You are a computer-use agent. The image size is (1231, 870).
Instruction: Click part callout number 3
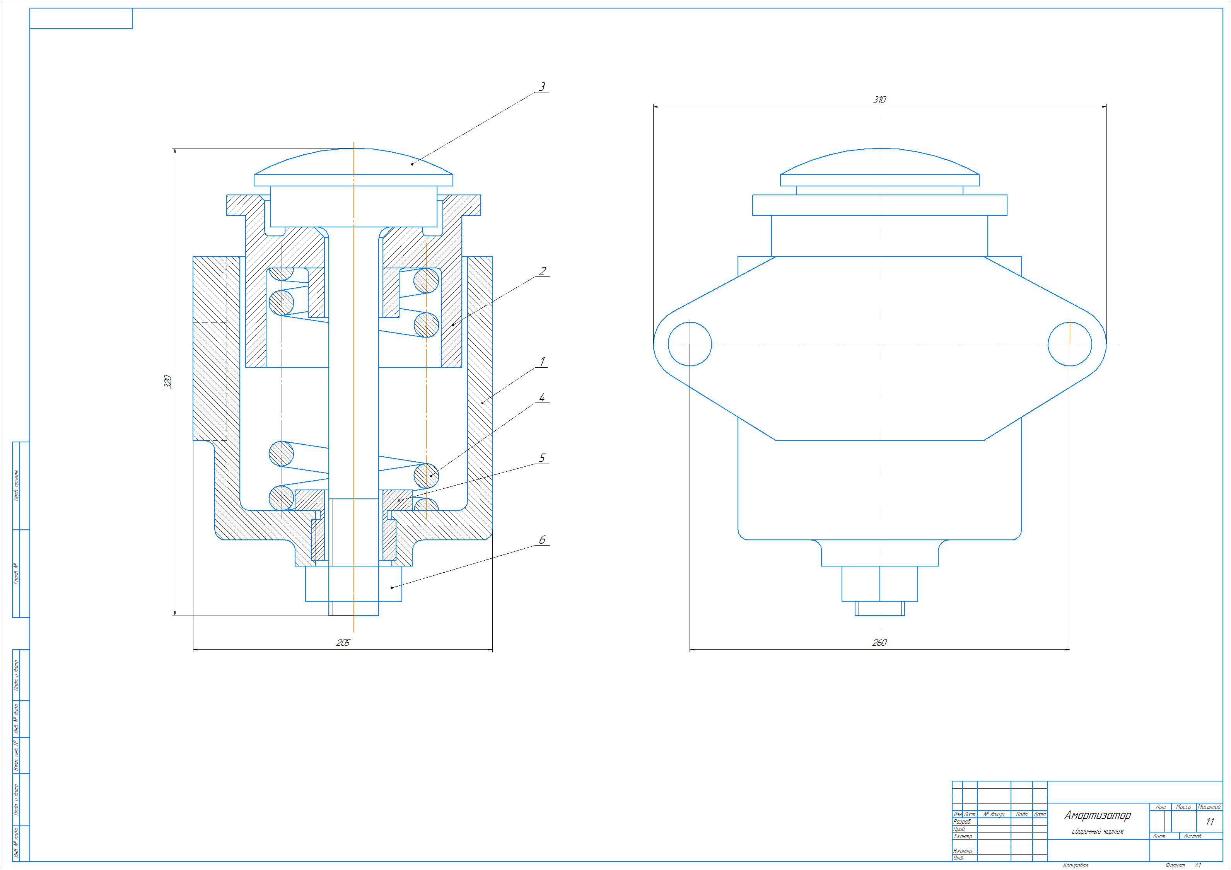542,87
